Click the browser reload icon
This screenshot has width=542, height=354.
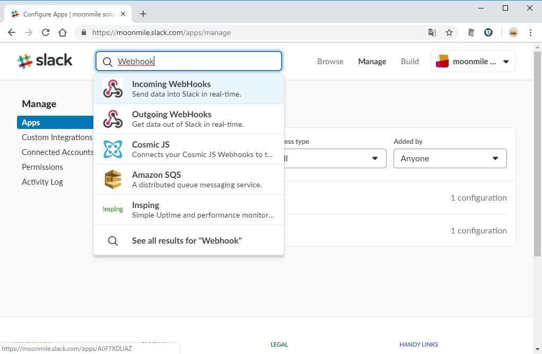click(x=46, y=32)
